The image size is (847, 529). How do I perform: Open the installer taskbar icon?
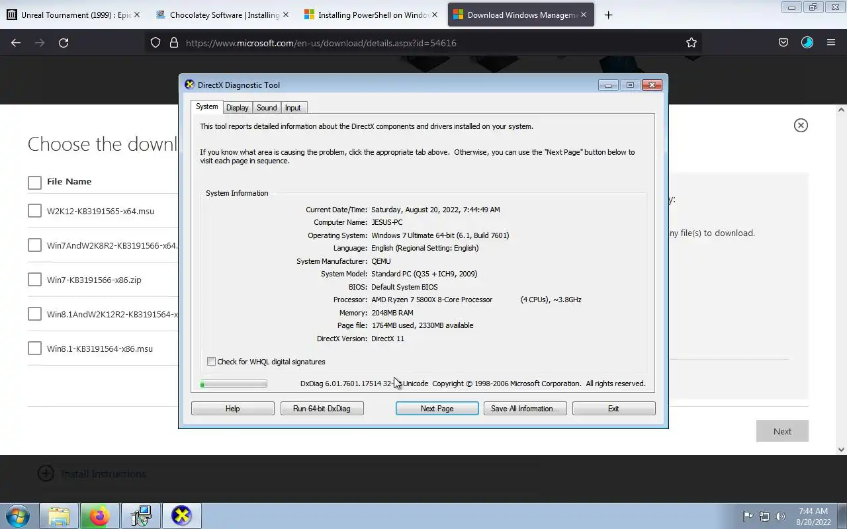pos(141,516)
